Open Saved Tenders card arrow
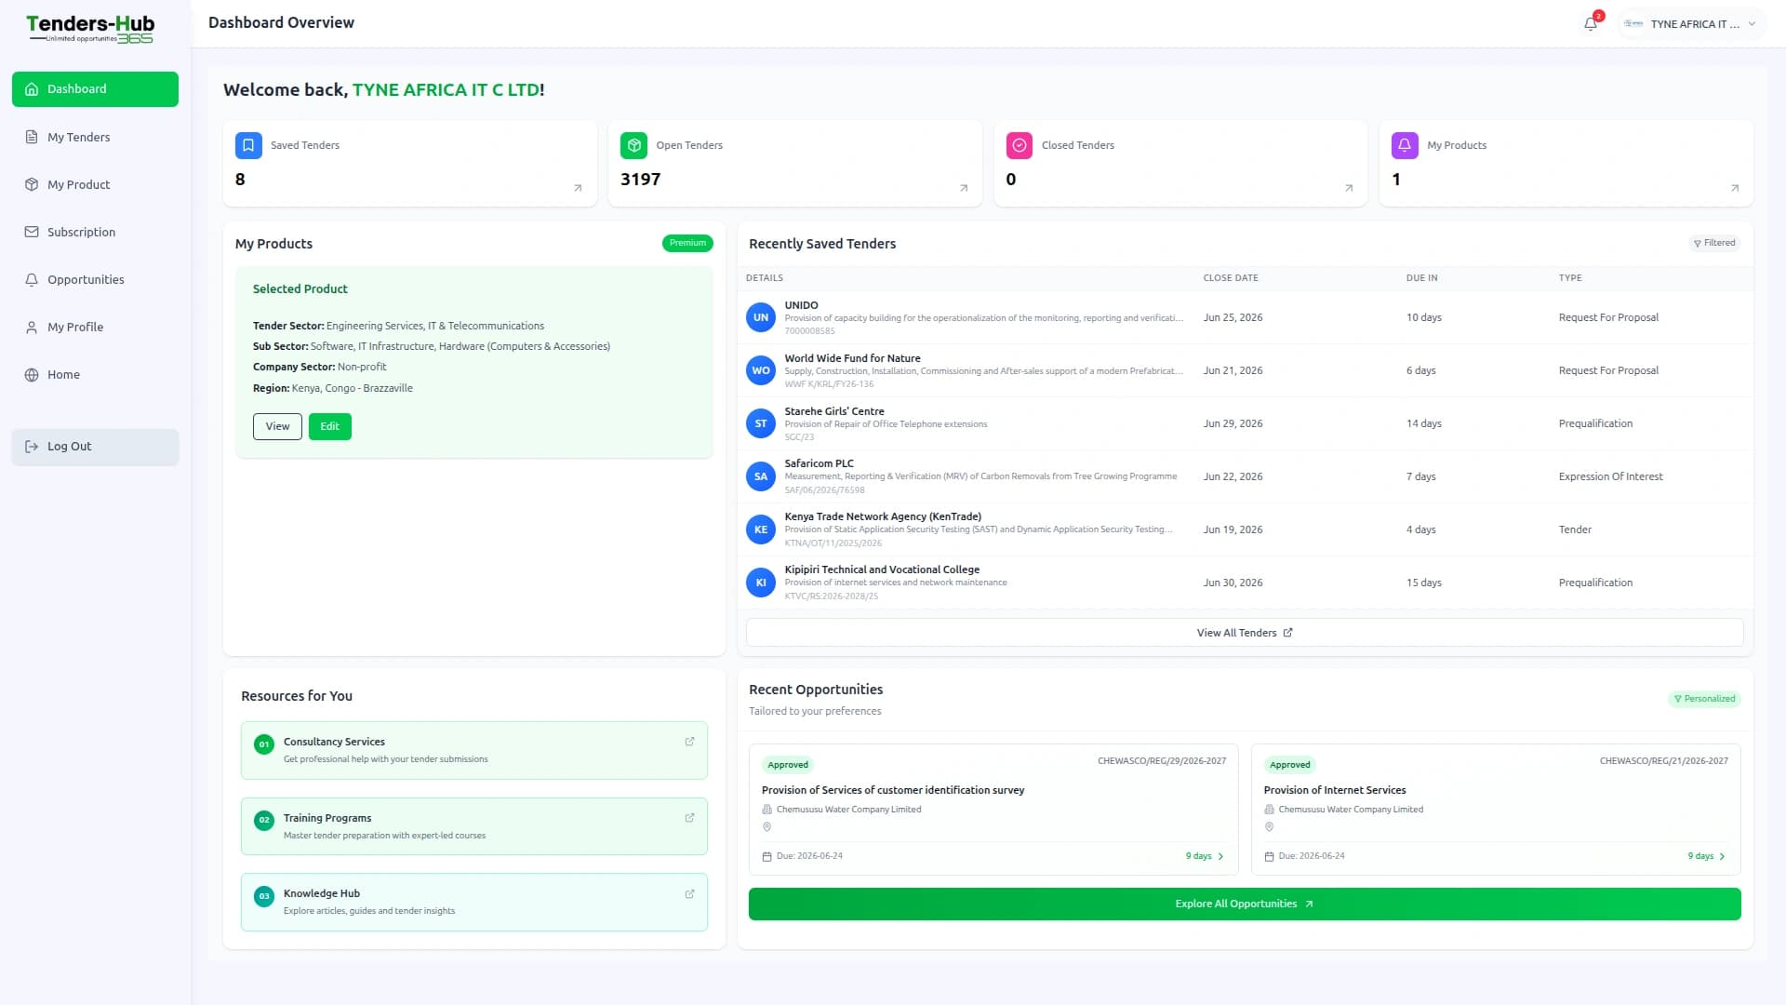1786x1005 pixels. tap(578, 188)
